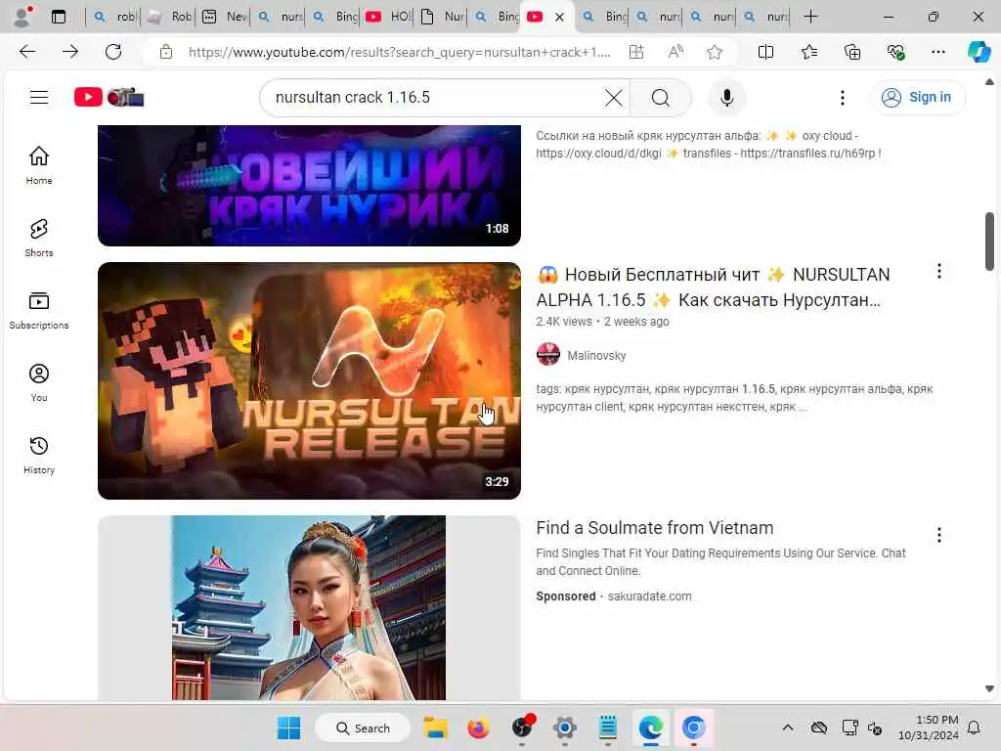Open the tab actions menu

59,17
